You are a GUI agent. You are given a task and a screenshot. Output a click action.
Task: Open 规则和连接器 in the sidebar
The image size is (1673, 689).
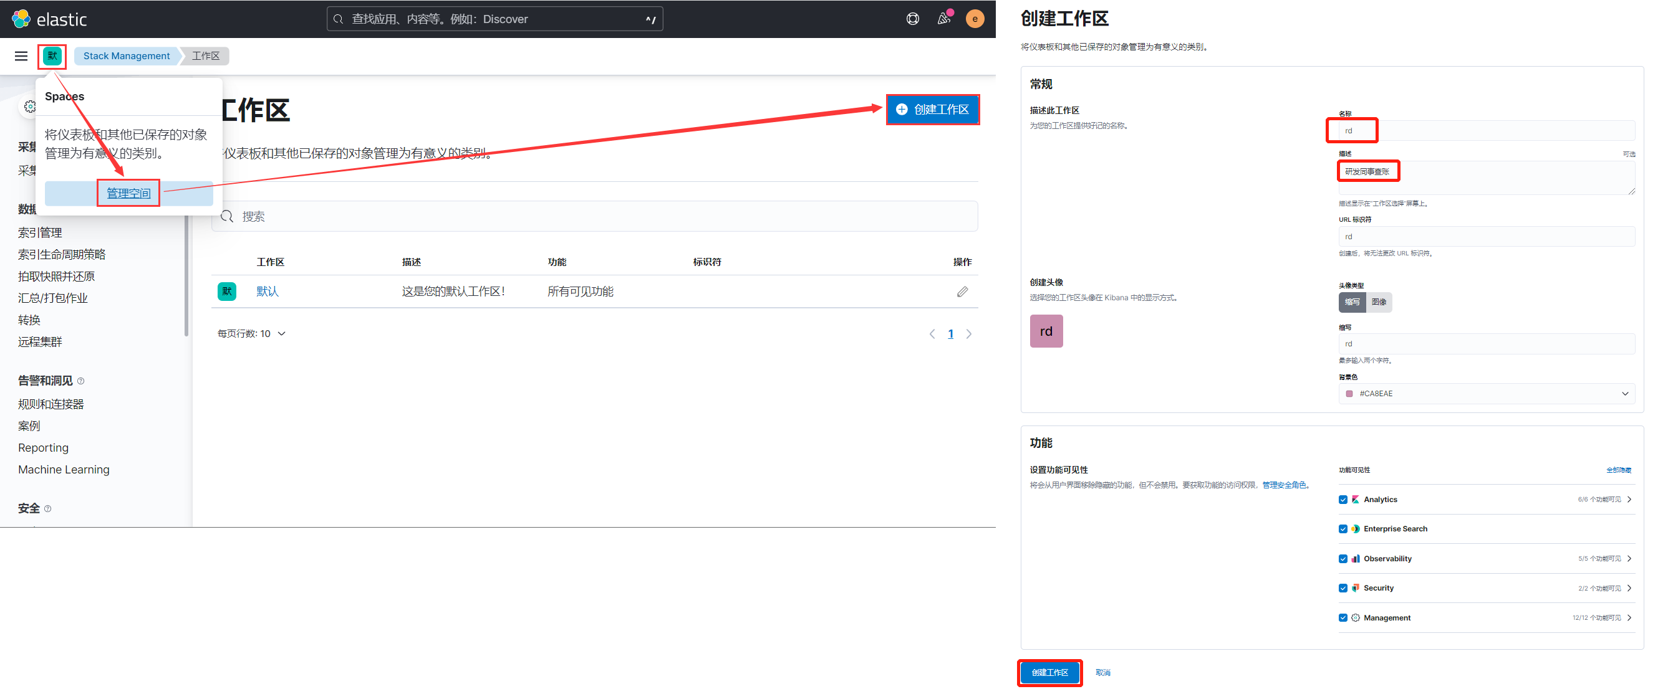click(x=51, y=404)
